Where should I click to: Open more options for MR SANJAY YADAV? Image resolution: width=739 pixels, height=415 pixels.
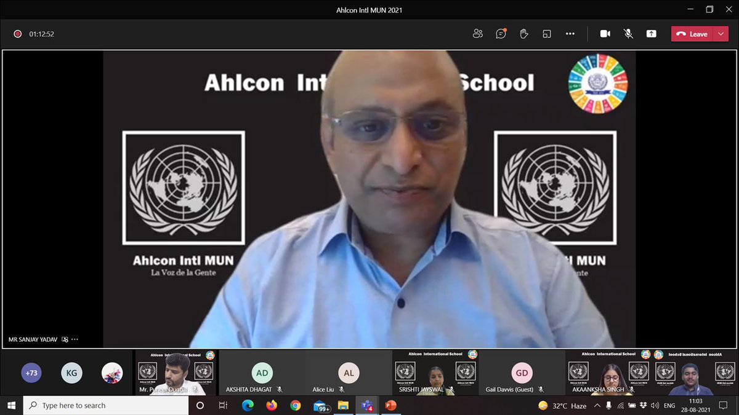coord(75,339)
